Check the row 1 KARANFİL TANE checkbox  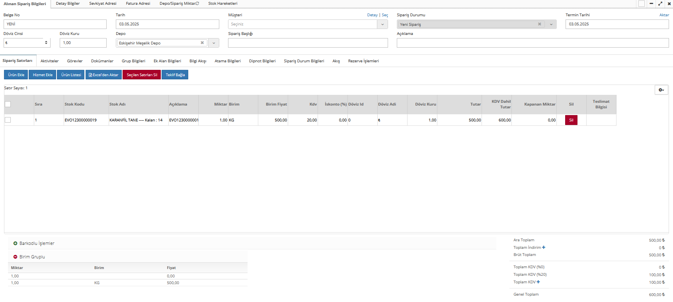[x=8, y=120]
